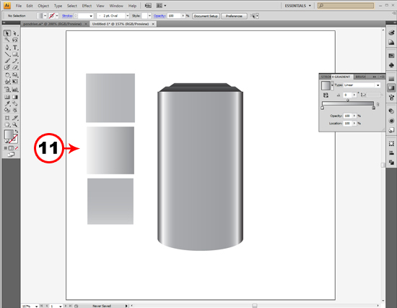Click the right gradient stop slider
Viewport: 397px width, 308px height.
coord(373,108)
